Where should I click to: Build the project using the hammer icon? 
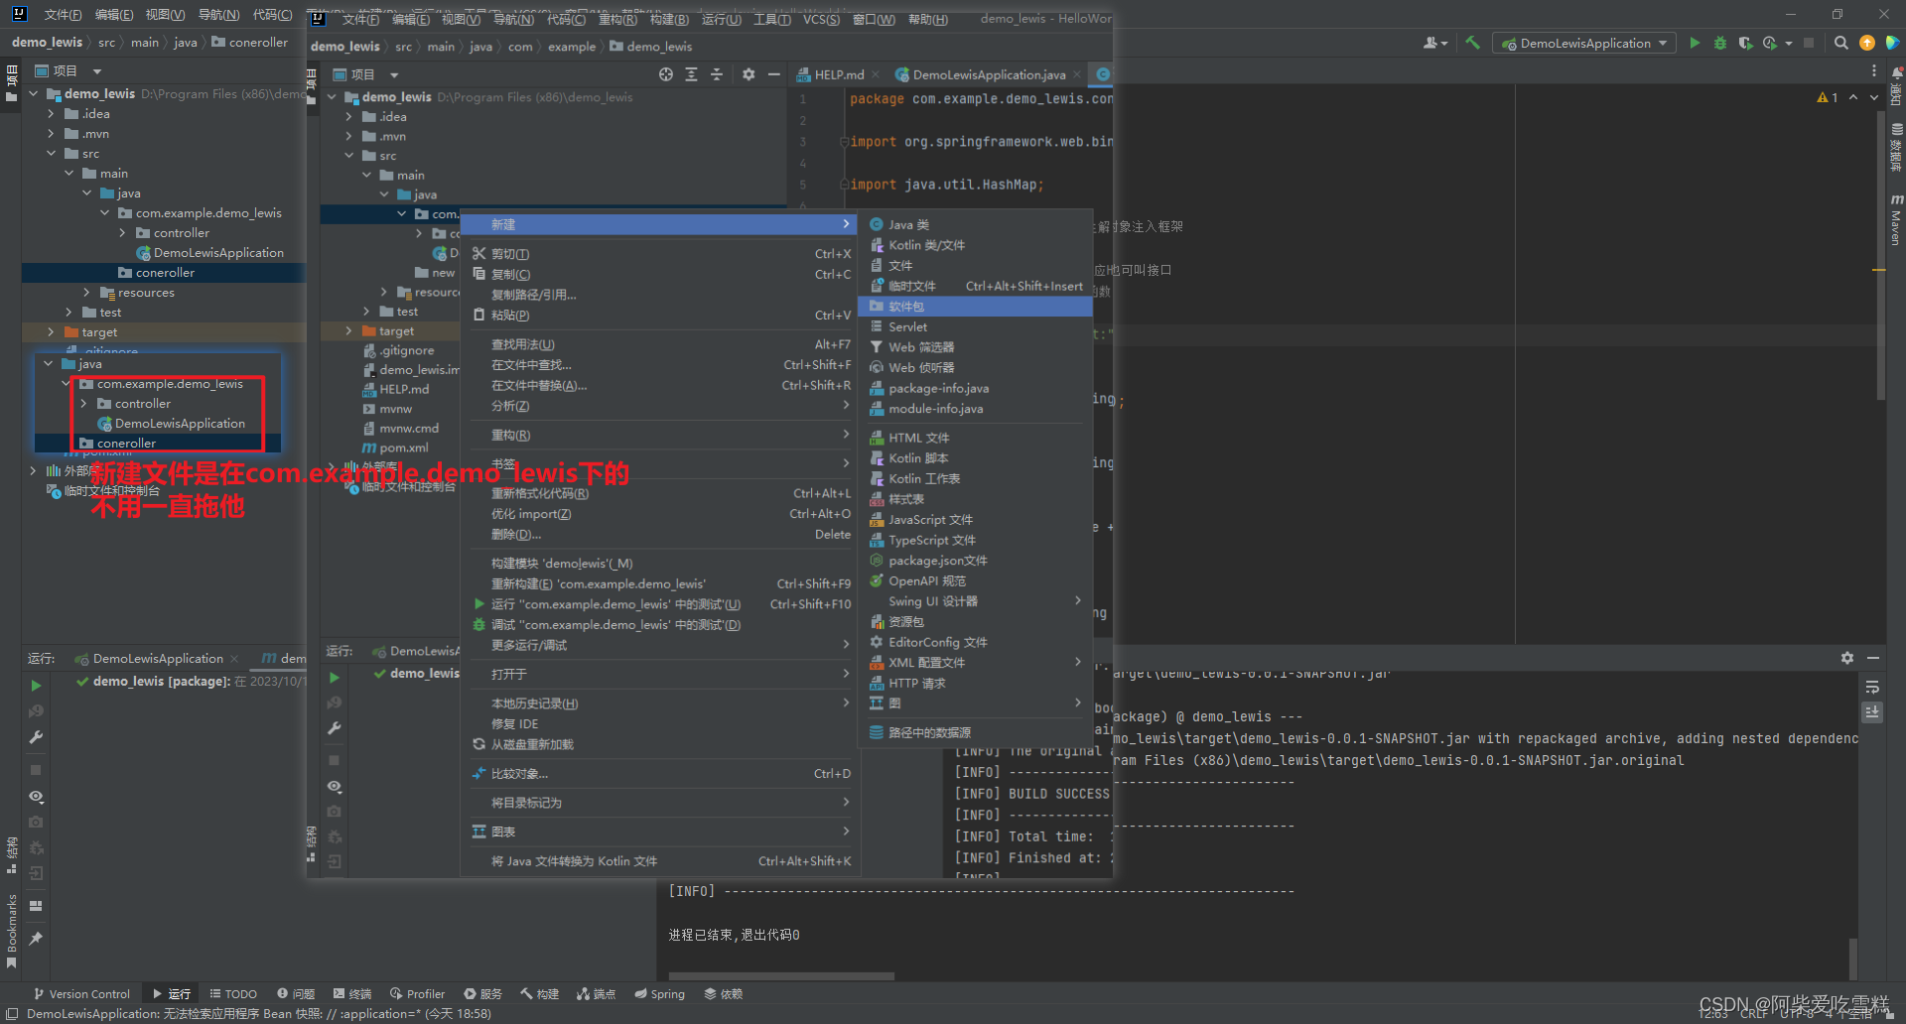(1472, 43)
